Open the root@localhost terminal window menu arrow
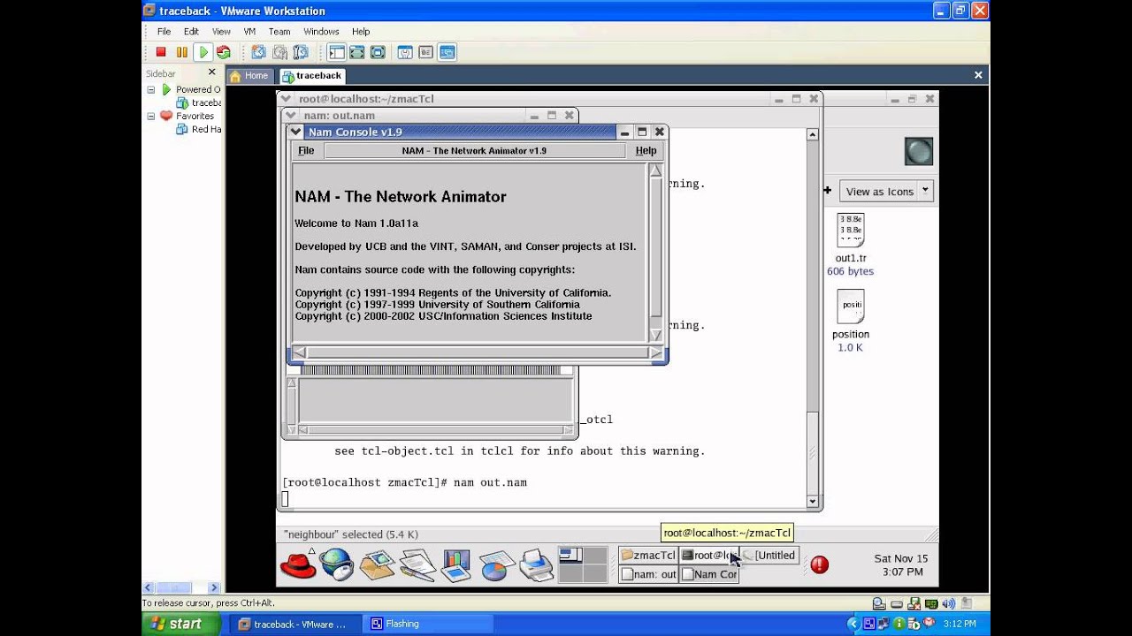The width and height of the screenshot is (1132, 636). point(286,99)
